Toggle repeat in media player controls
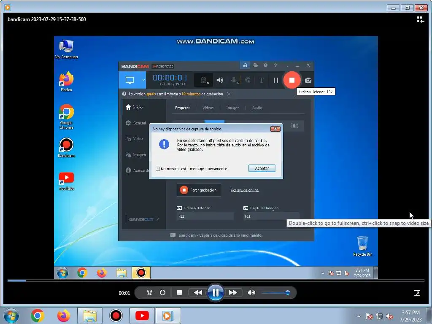Image resolution: width=432 pixels, height=324 pixels. click(162, 293)
